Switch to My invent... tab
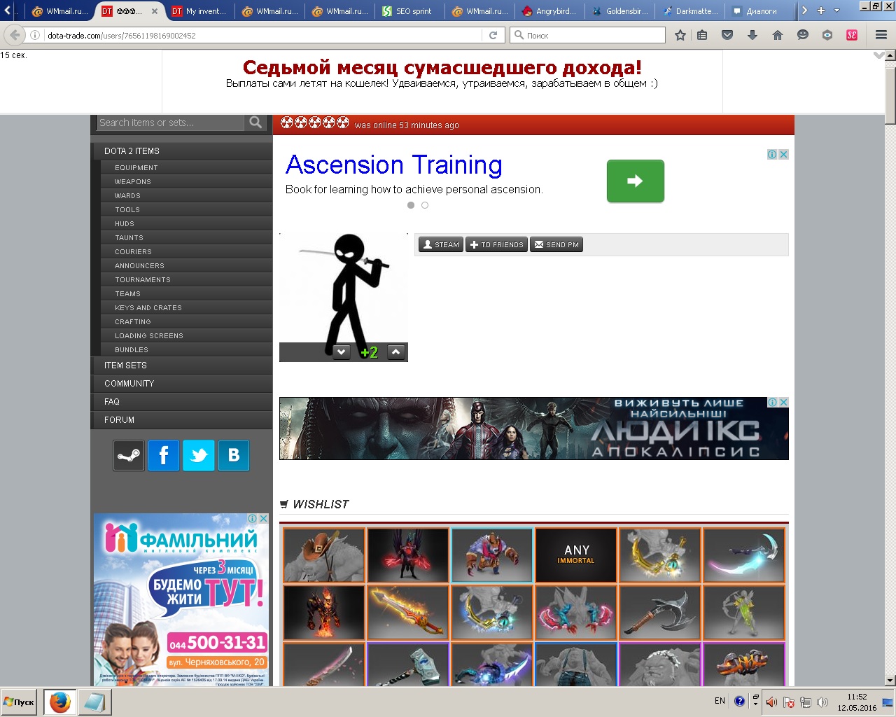 tap(199, 11)
